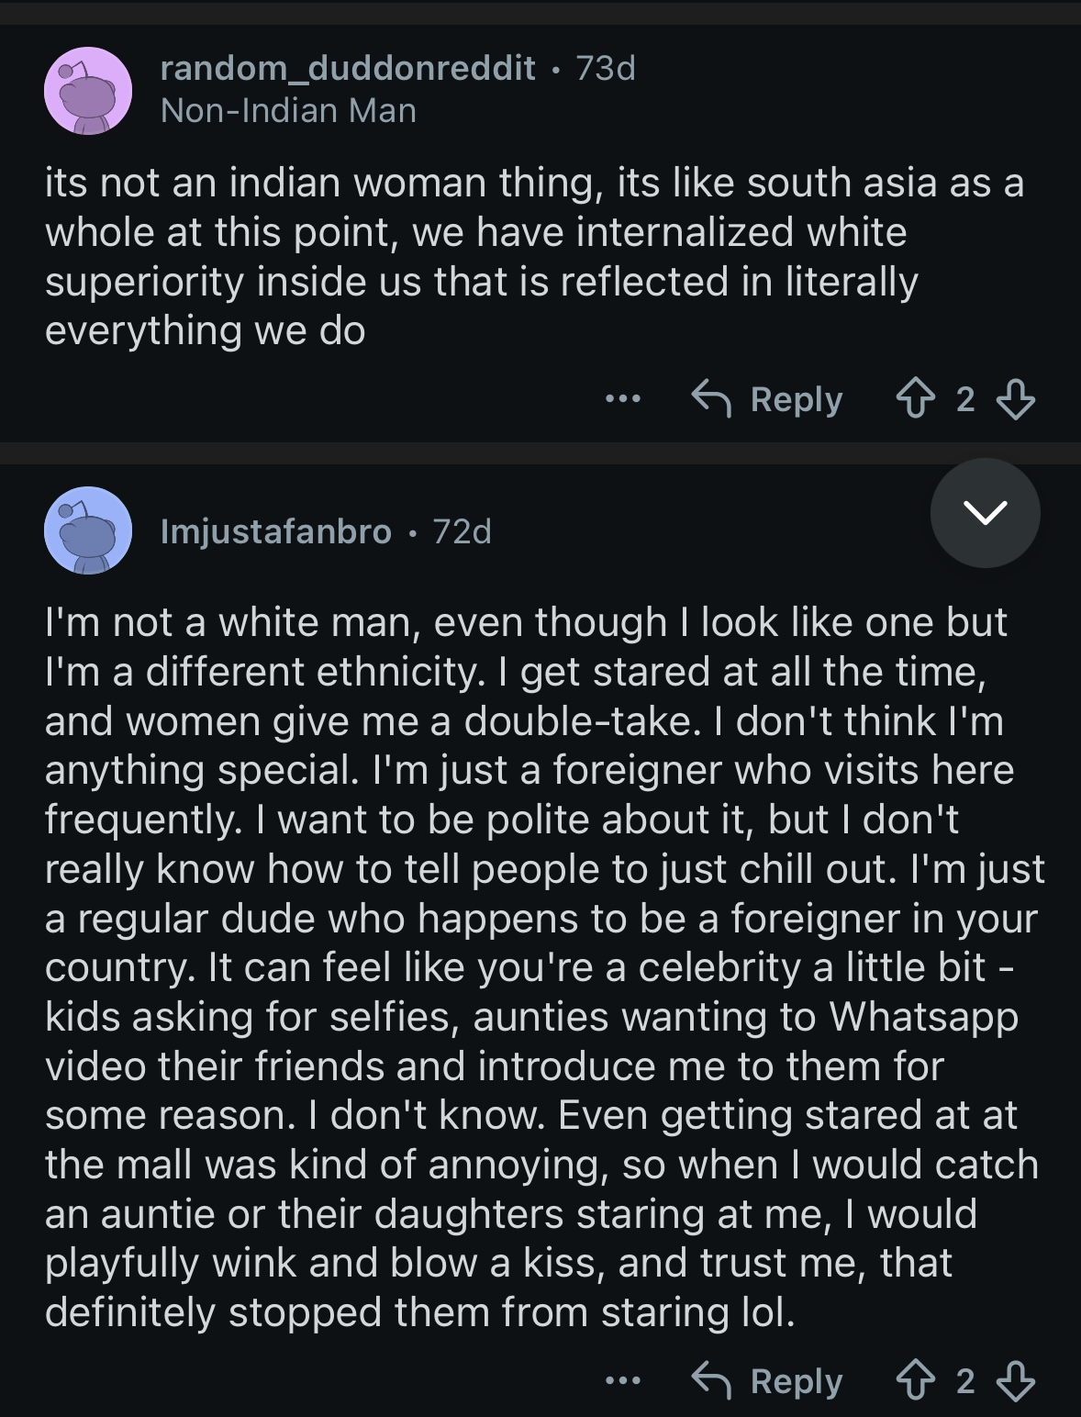The width and height of the screenshot is (1081, 1417).
Task: Visit the random_duddonreddit username link
Action: (348, 68)
